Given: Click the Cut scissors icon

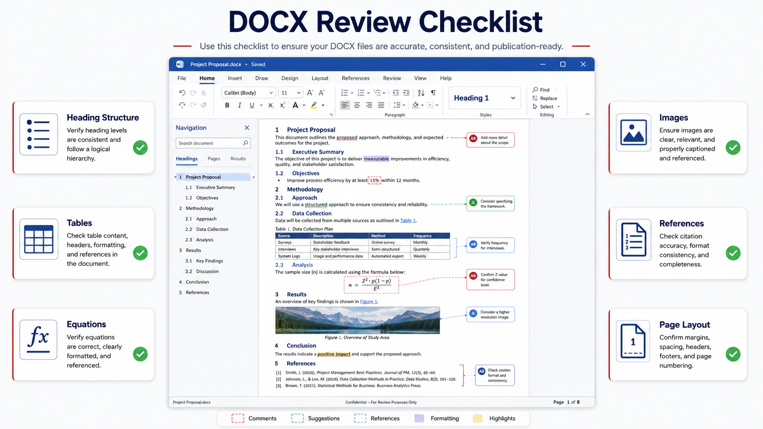Looking at the screenshot, I should (x=204, y=93).
